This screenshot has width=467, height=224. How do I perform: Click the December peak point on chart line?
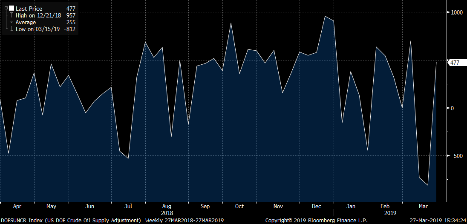click(x=325, y=16)
